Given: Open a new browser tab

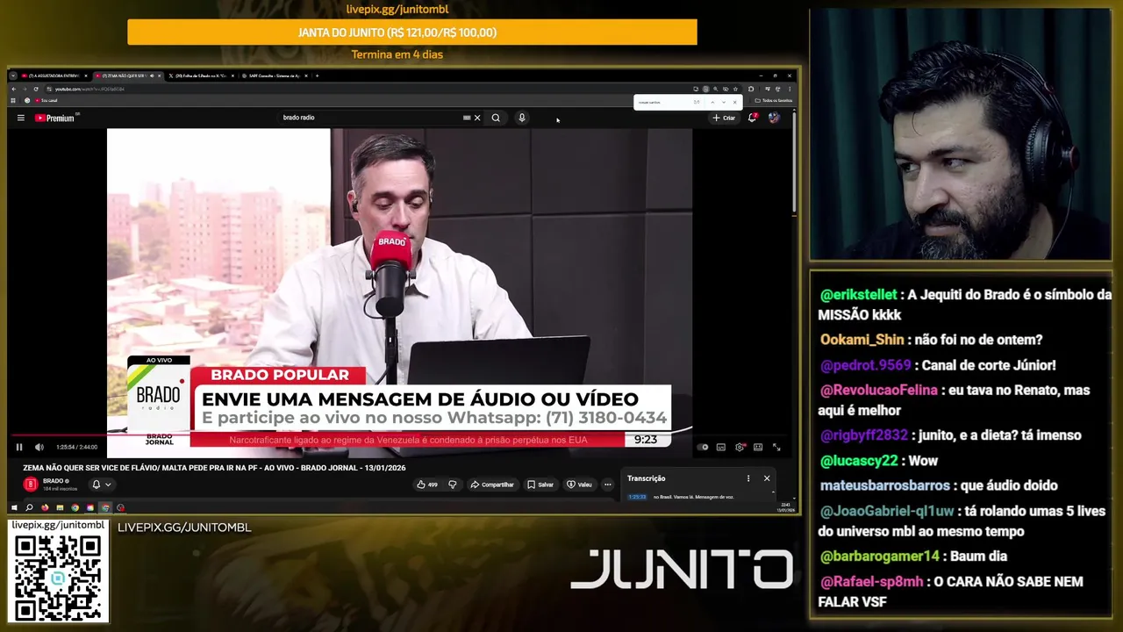Looking at the screenshot, I should 317,75.
